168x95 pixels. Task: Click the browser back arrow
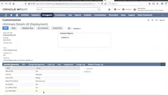[x=2, y=4]
